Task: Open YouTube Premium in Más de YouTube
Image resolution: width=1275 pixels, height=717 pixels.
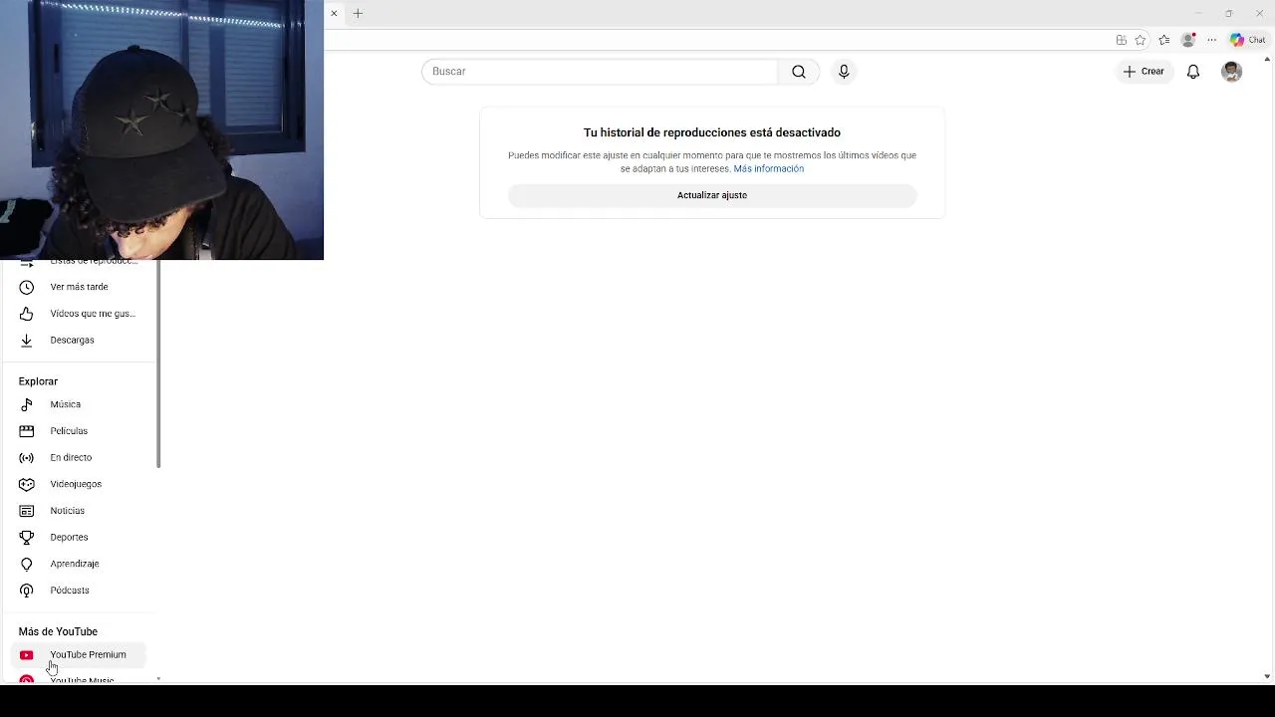Action: pyautogui.click(x=78, y=654)
